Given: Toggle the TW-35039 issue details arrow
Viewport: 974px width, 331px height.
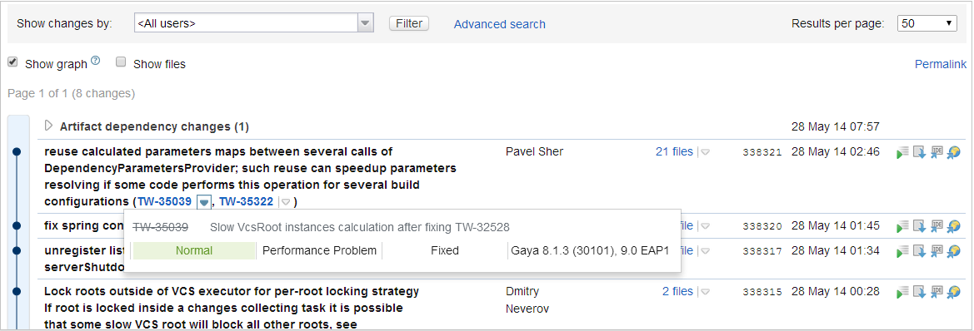Looking at the screenshot, I should 204,201.
